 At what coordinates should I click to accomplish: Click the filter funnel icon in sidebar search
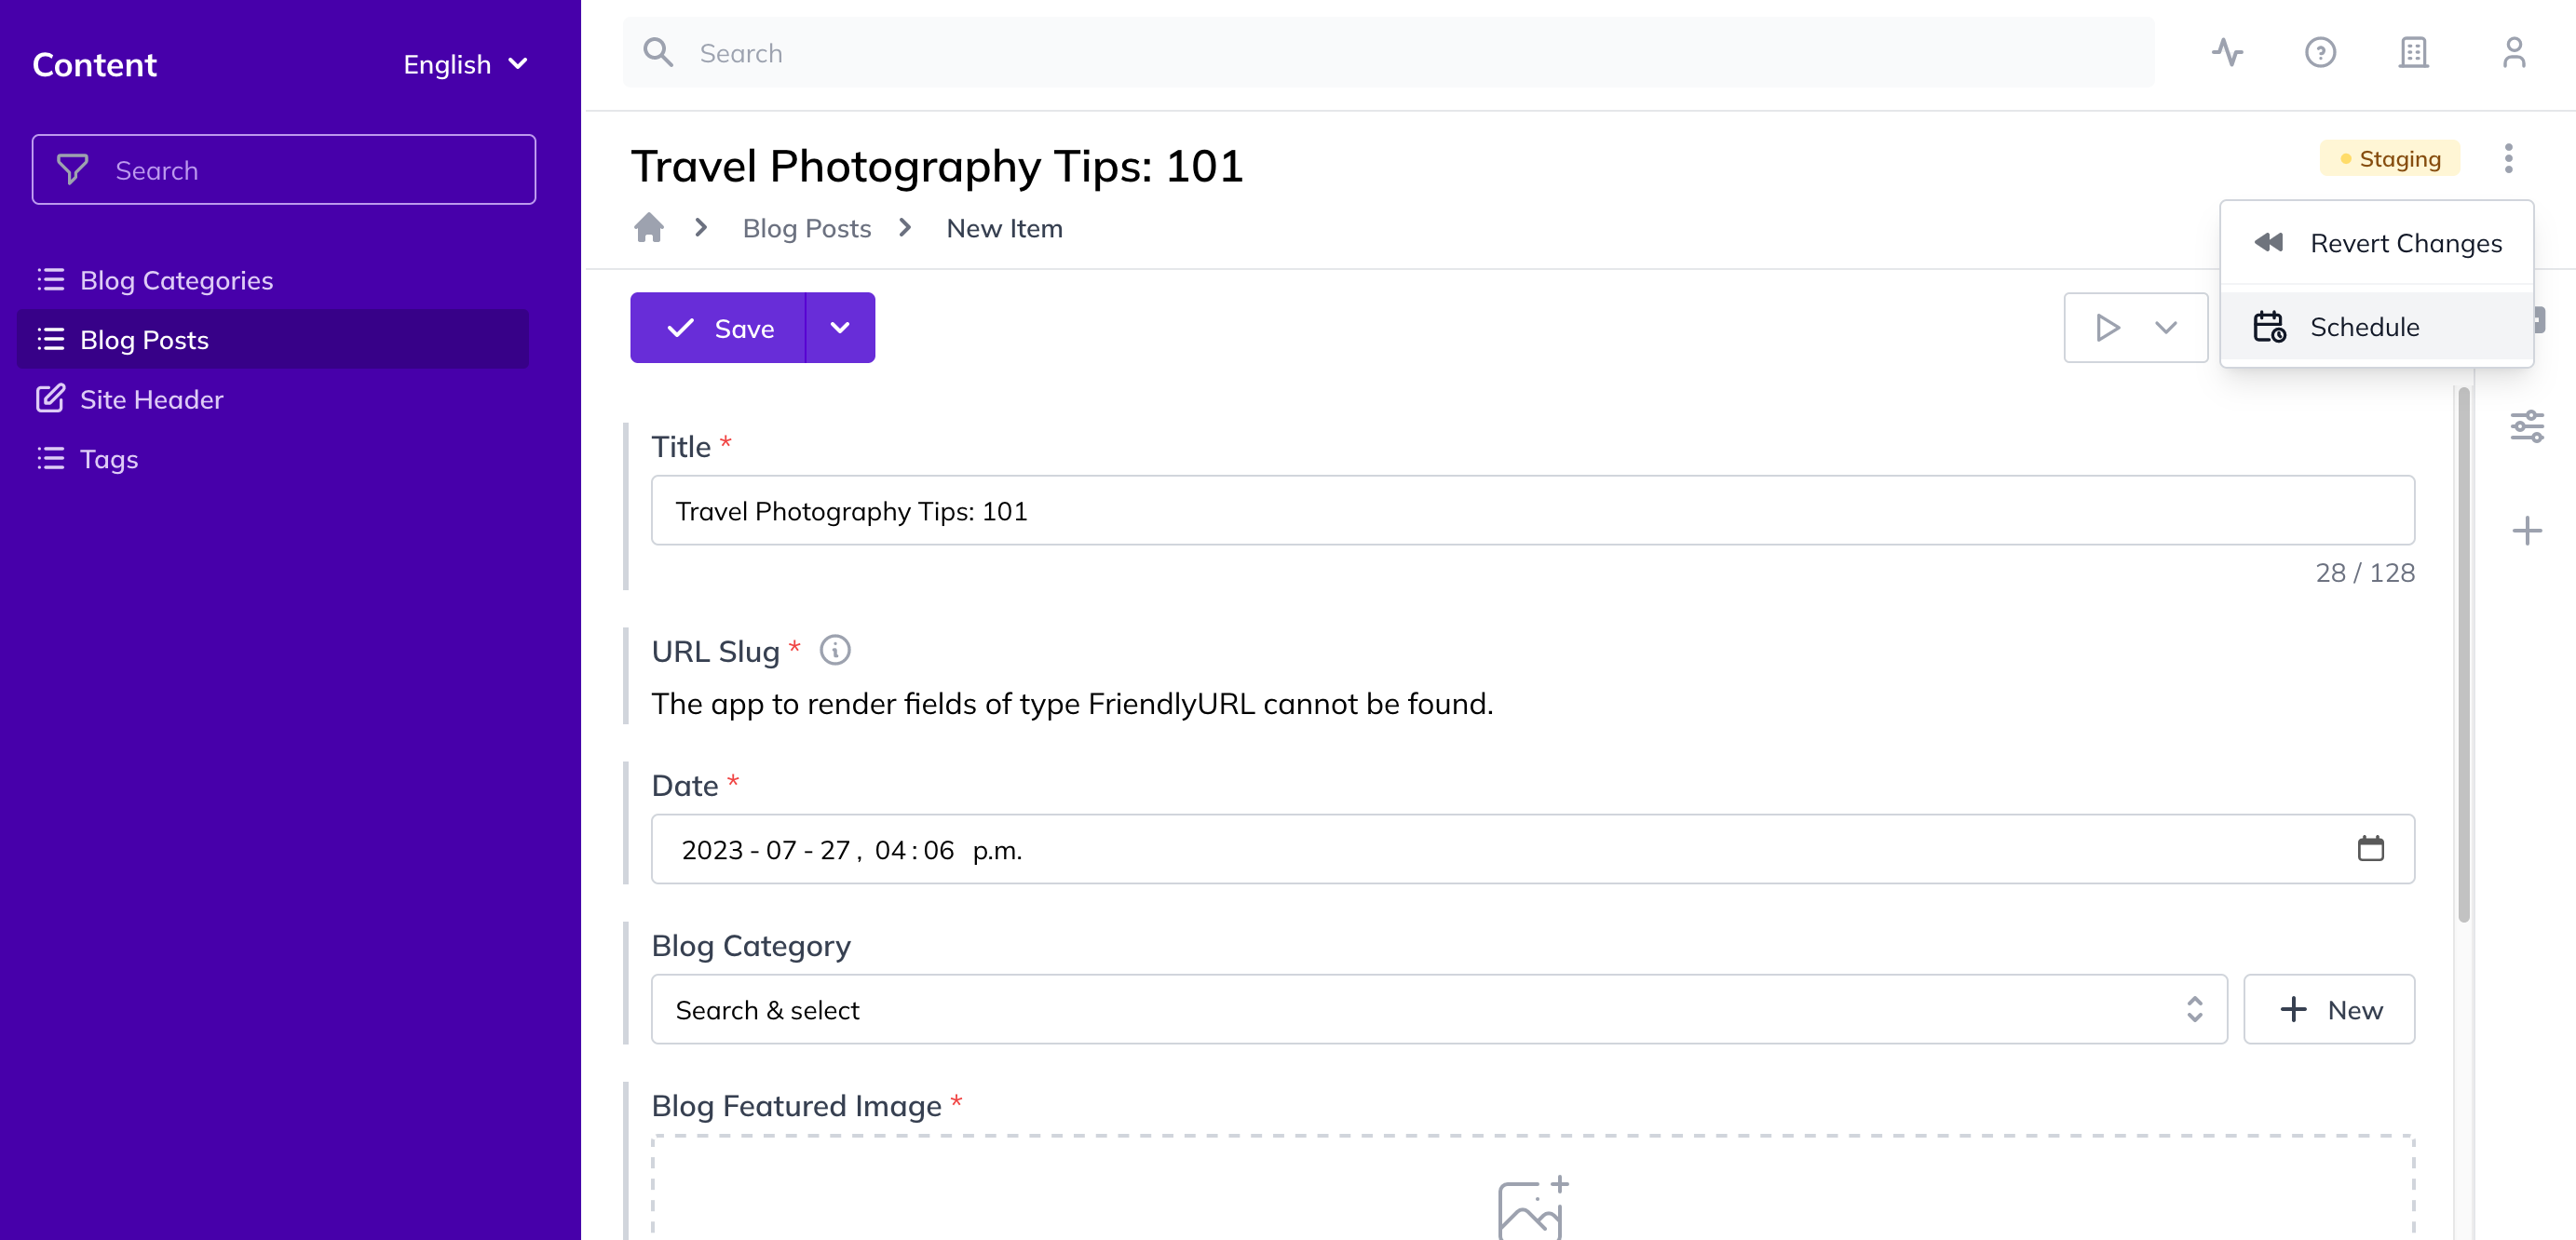click(x=72, y=168)
